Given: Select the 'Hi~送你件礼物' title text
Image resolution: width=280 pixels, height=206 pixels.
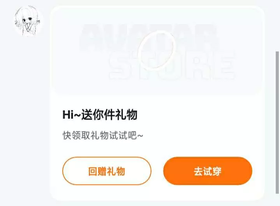Looking at the screenshot, I should coord(100,115).
